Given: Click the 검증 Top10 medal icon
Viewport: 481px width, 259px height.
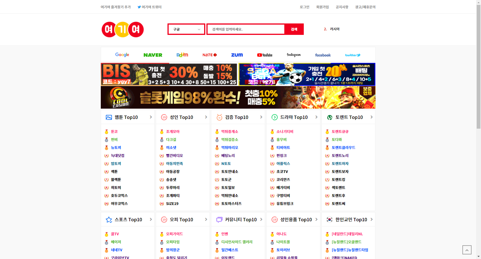Looking at the screenshot, I should pyautogui.click(x=219, y=117).
